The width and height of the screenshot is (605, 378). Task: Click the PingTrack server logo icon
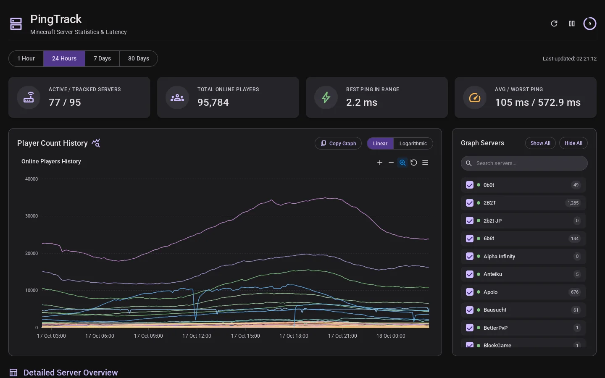click(x=16, y=24)
